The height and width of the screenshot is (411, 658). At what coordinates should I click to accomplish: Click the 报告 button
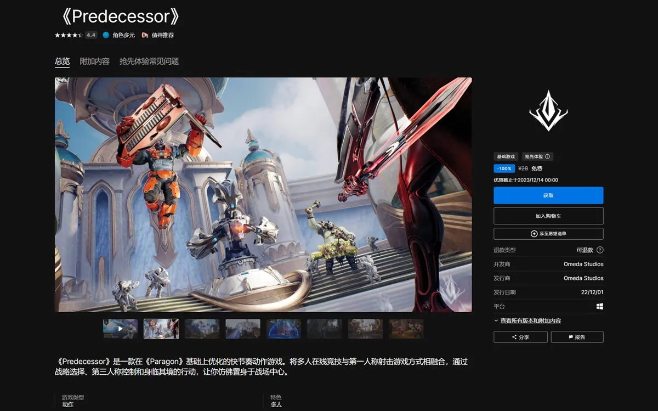(x=577, y=337)
